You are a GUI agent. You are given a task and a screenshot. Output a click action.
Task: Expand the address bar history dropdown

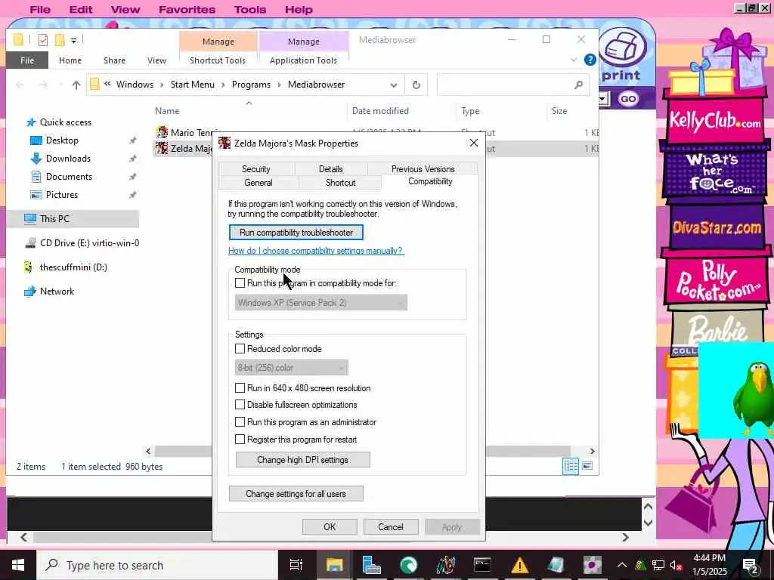393,85
